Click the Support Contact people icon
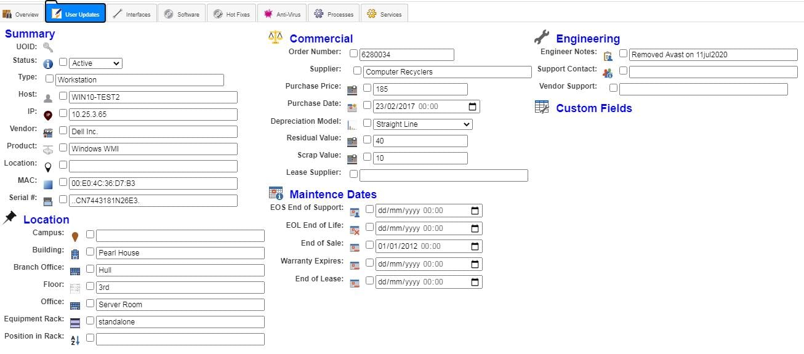804x354 pixels. pyautogui.click(x=608, y=73)
